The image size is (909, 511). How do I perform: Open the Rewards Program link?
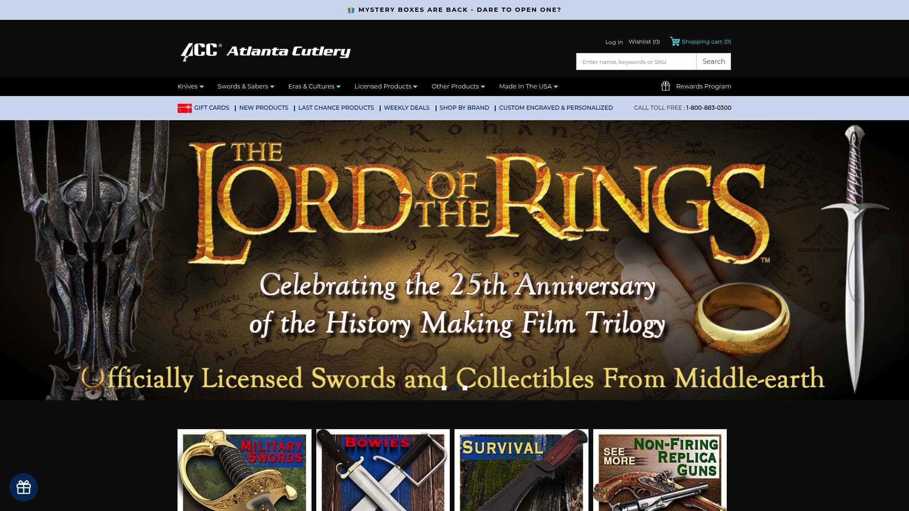pos(704,86)
